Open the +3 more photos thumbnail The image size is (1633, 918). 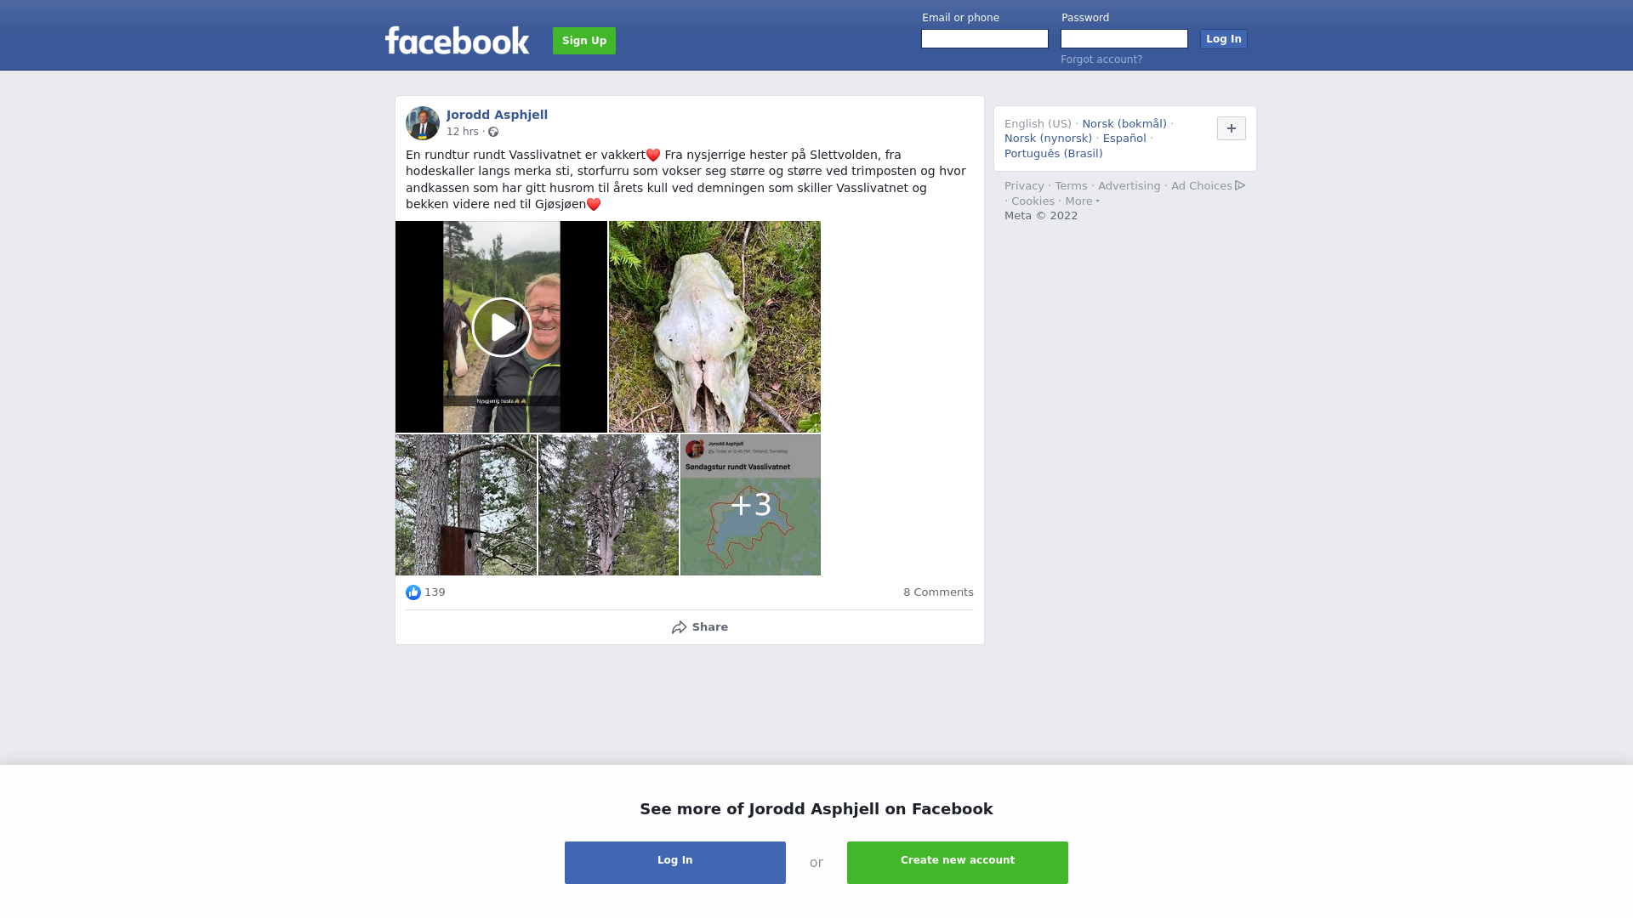(750, 505)
